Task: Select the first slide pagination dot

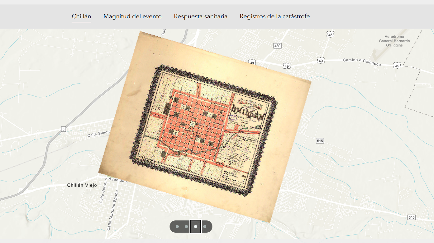Action: tap(177, 227)
